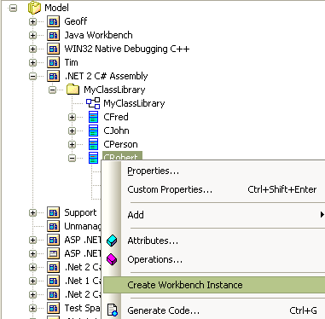Click the Test Spa package icon

coord(53,308)
